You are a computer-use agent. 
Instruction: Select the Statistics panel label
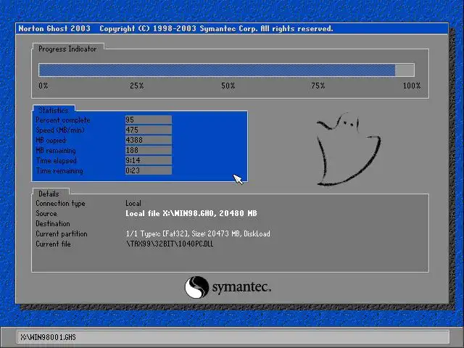pos(54,110)
